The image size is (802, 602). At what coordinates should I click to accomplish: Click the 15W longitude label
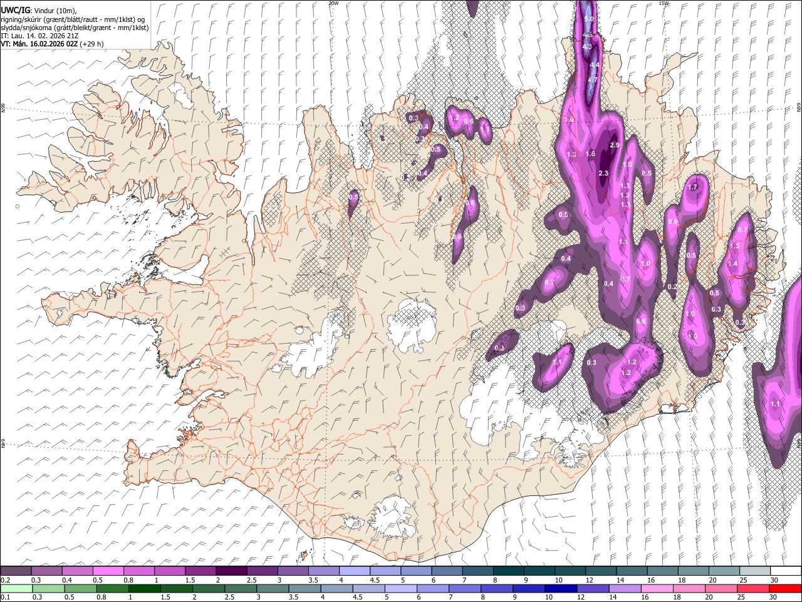664,3
